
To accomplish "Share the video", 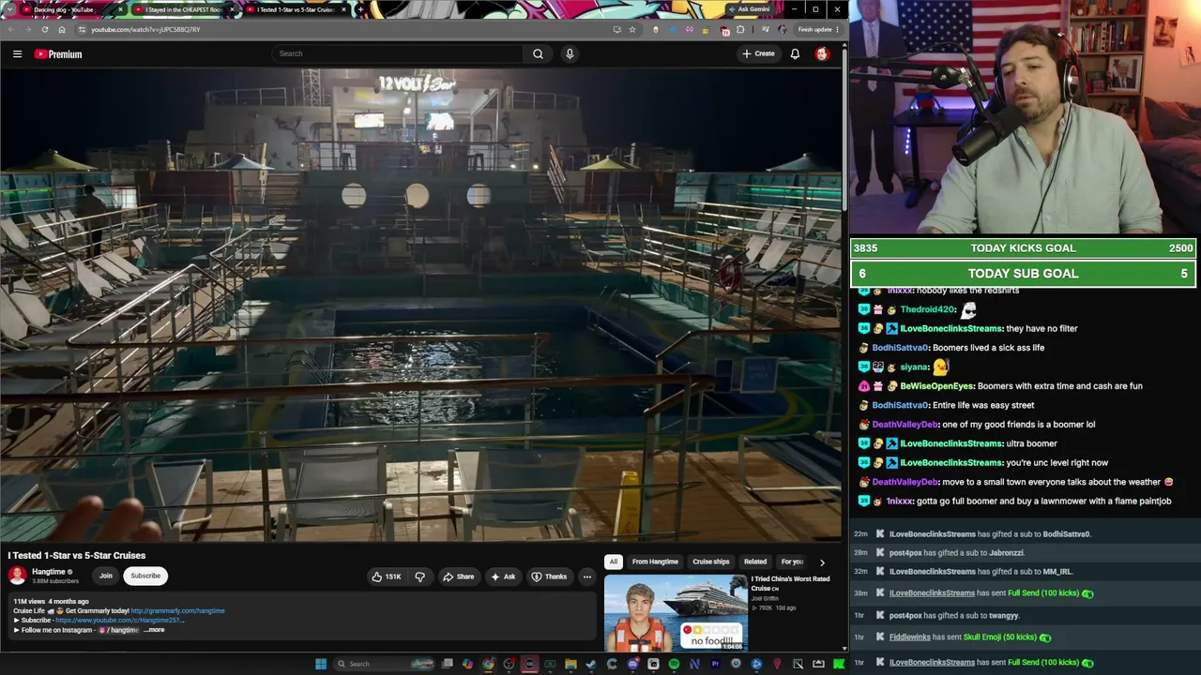I will point(458,577).
